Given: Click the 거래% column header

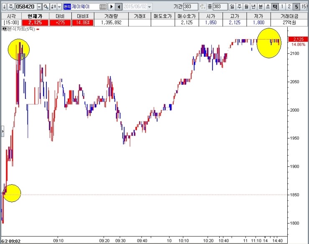Looking at the screenshot, I should pos(139,16).
